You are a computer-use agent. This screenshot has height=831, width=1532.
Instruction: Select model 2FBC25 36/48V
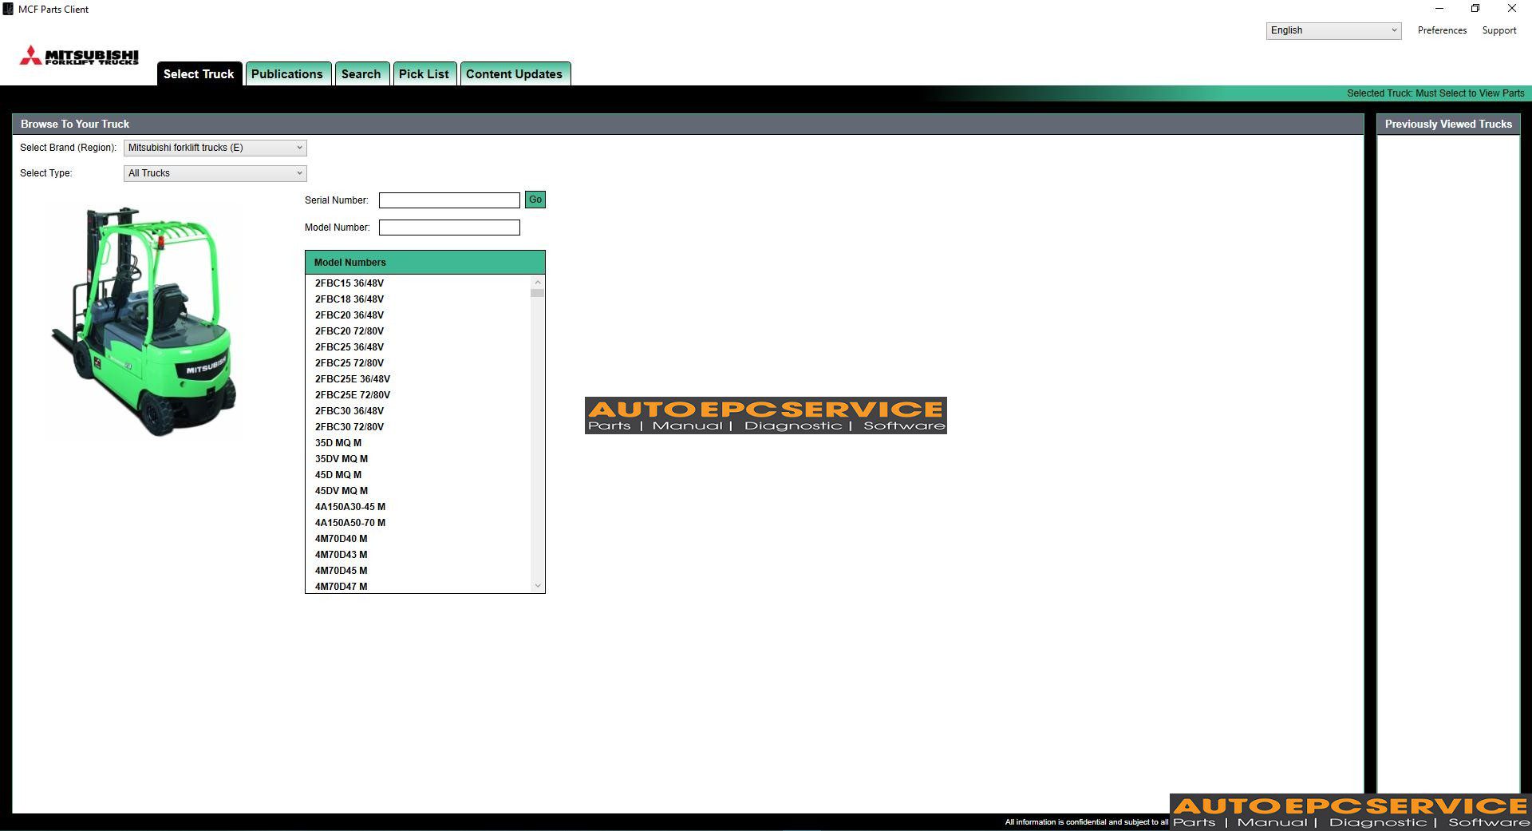(418, 347)
